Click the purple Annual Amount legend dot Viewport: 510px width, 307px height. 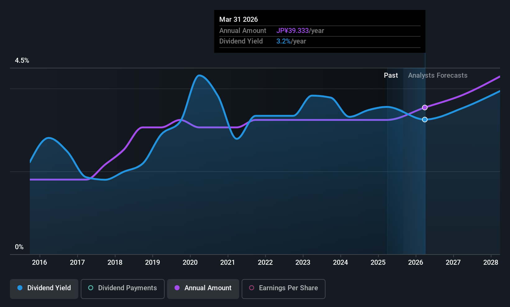(177, 288)
